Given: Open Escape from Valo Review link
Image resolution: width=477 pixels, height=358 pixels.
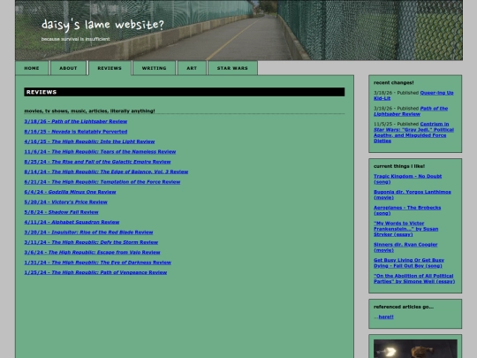Looking at the screenshot, I should [x=92, y=252].
